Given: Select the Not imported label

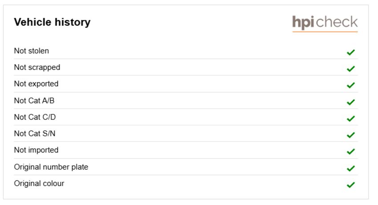Looking at the screenshot, I should pos(36,150).
